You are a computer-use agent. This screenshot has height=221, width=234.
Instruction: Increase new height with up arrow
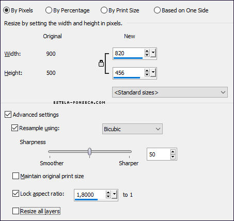click(147, 71)
